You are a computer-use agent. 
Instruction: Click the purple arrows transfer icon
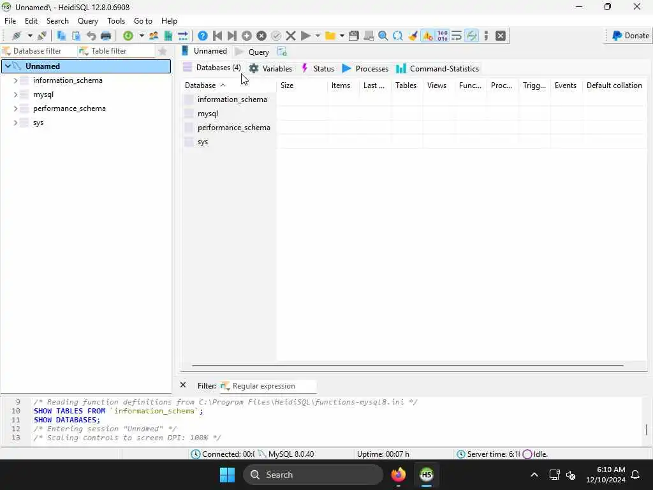click(x=183, y=36)
